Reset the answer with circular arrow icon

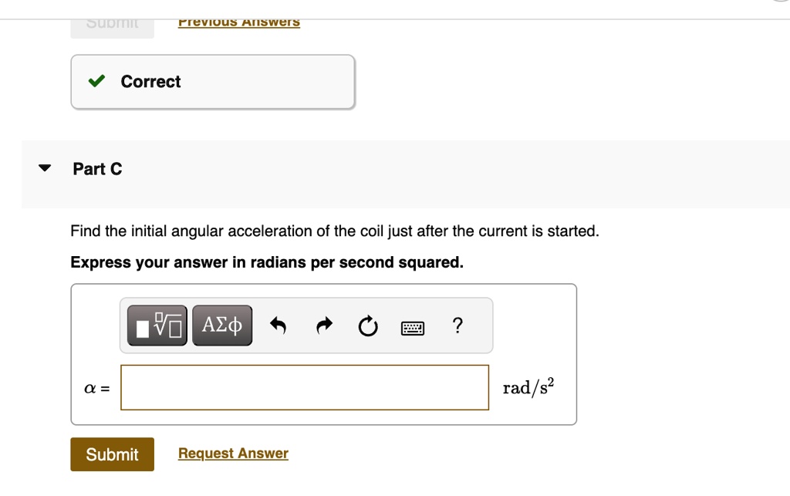(368, 326)
